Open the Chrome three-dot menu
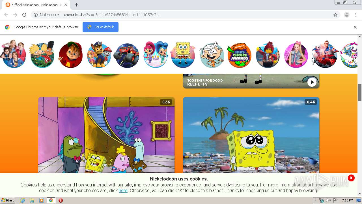The image size is (362, 204). point(356,15)
